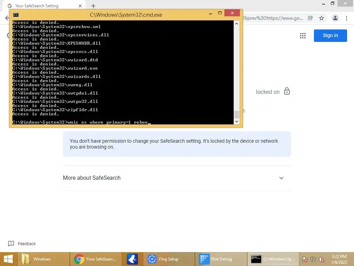
Task: Click cmd scrollbar down arrow
Action: pos(236,122)
